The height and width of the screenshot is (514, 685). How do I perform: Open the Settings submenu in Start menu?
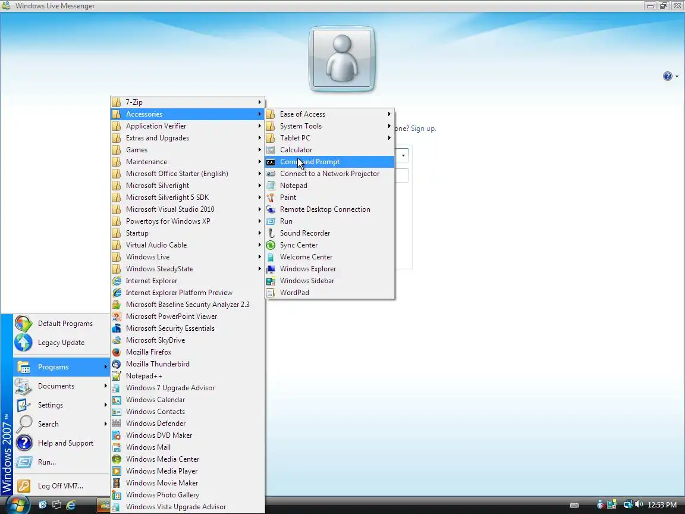[x=61, y=405]
